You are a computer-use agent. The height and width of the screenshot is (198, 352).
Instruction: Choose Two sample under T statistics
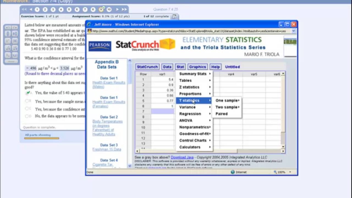pyautogui.click(x=227, y=107)
